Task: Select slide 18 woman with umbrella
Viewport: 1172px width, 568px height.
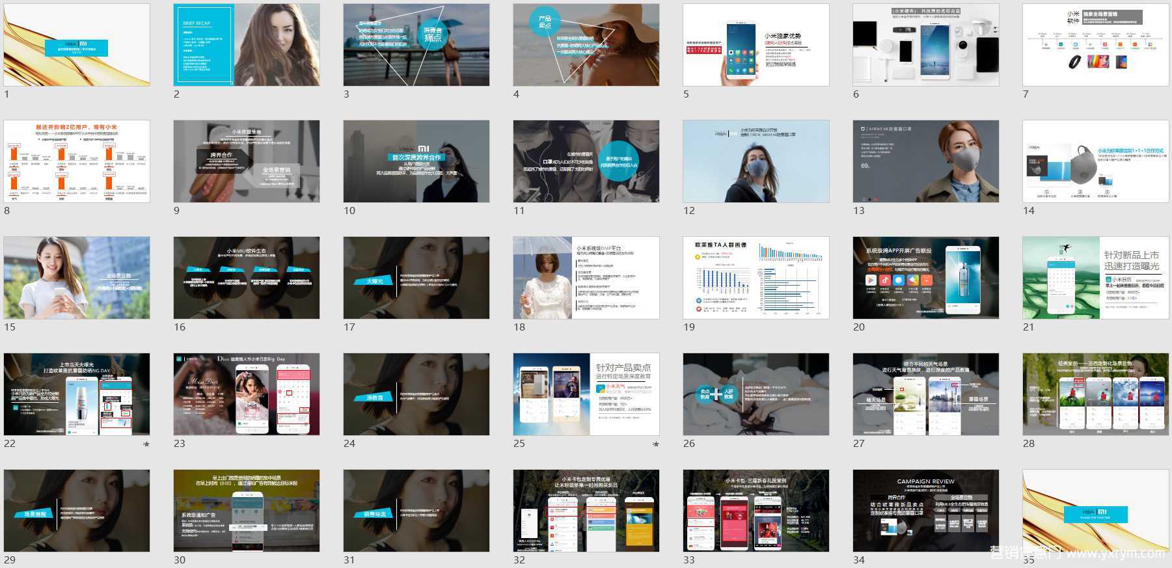Action: coord(586,278)
